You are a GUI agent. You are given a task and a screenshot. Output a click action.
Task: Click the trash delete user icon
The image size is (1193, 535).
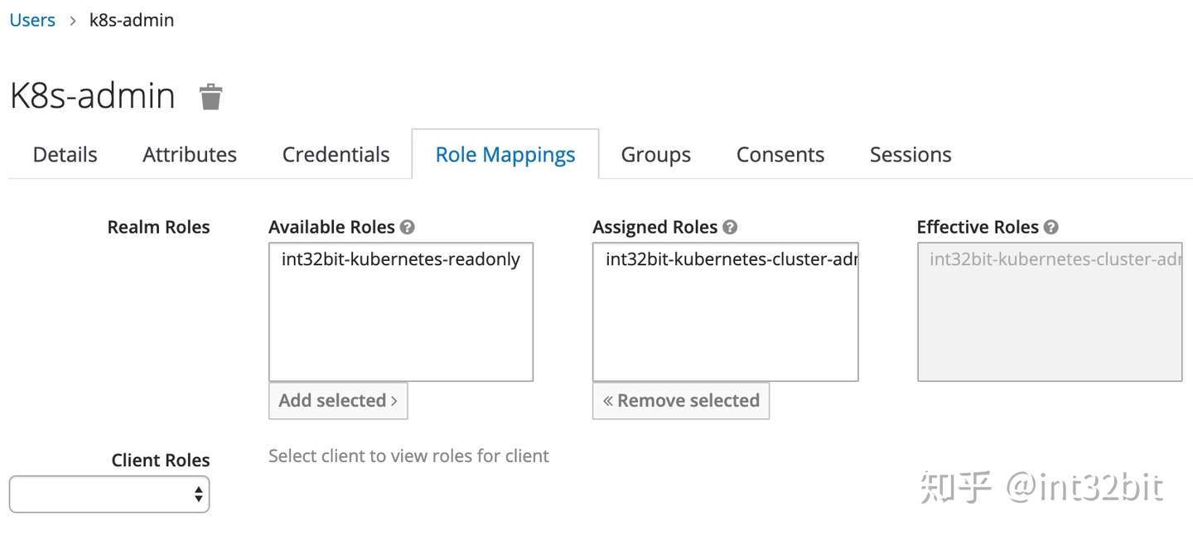(x=211, y=97)
